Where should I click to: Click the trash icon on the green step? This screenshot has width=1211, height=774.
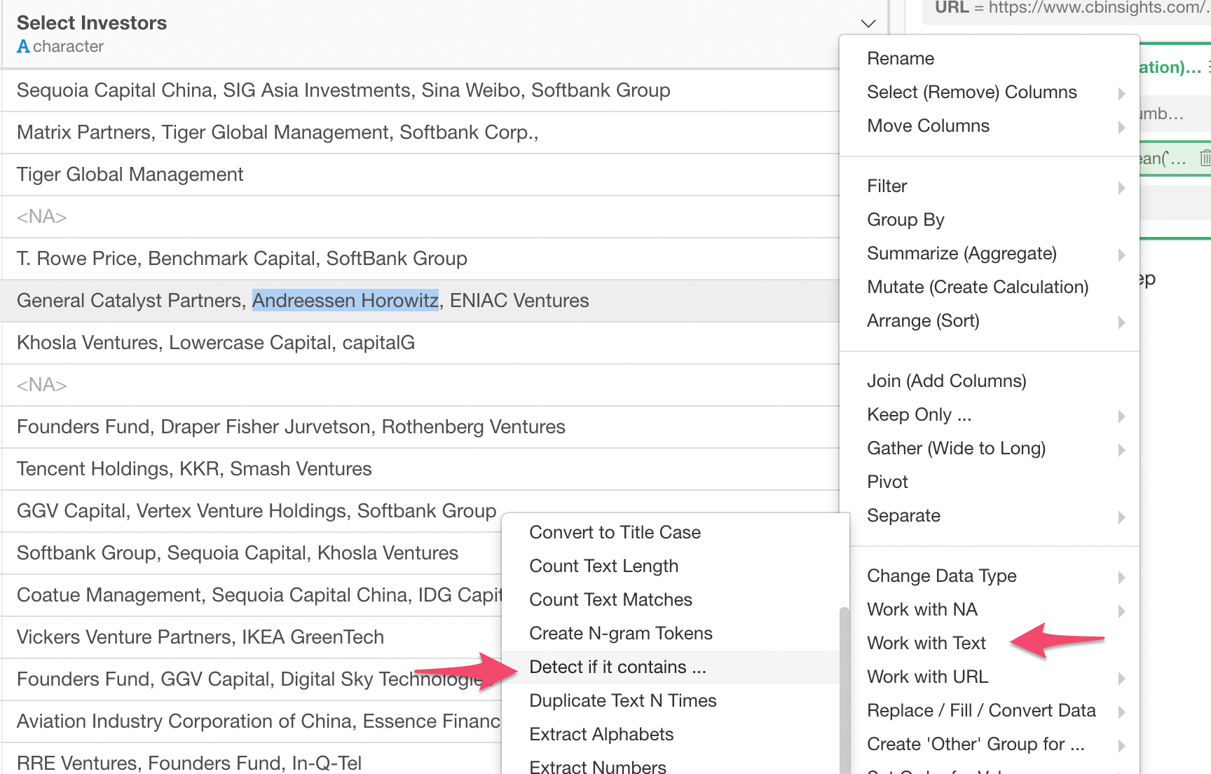(x=1205, y=158)
